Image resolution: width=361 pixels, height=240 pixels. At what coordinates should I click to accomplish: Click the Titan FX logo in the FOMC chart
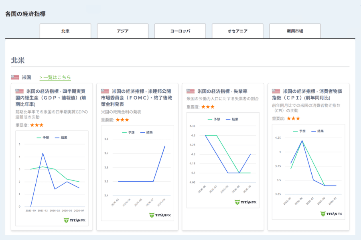click(160, 215)
